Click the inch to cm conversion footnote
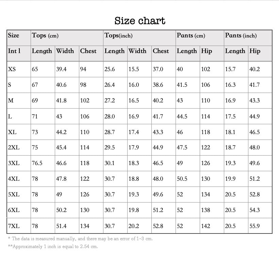 tap(53, 246)
